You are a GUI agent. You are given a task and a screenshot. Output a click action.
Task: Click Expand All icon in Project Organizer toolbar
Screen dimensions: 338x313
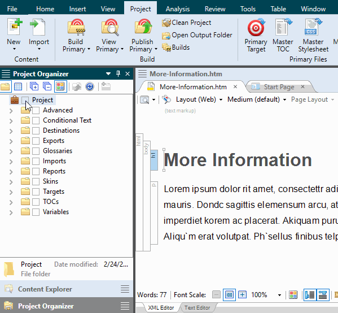[34, 86]
